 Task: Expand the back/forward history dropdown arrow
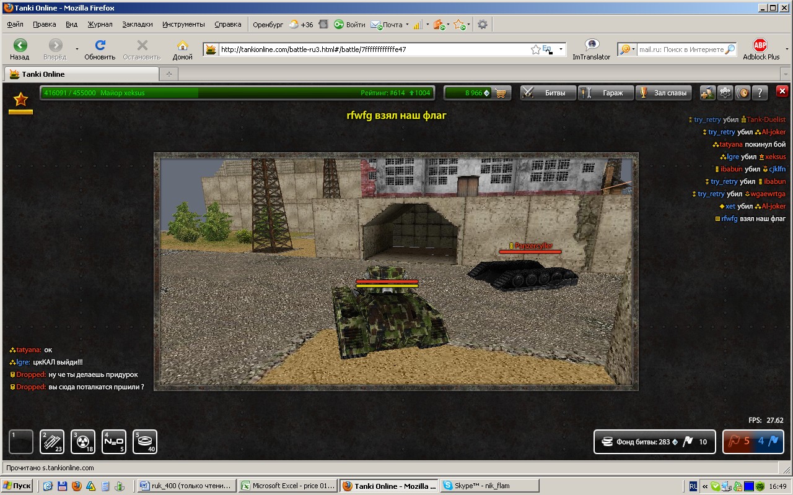[x=77, y=49]
